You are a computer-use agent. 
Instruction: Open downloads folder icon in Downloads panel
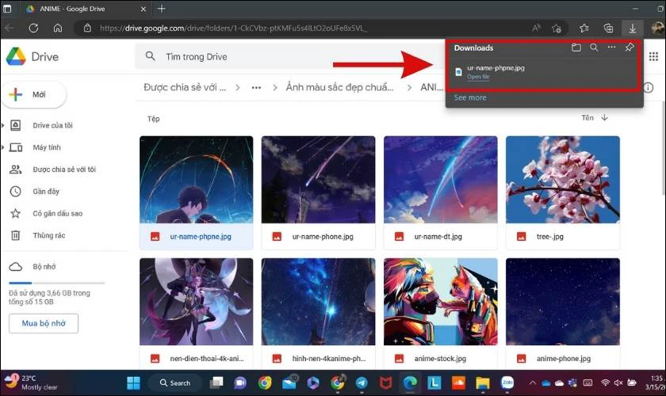tap(576, 48)
